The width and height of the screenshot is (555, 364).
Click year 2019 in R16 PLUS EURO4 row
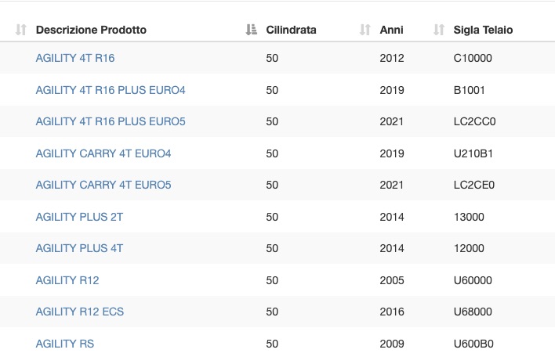[x=392, y=90]
